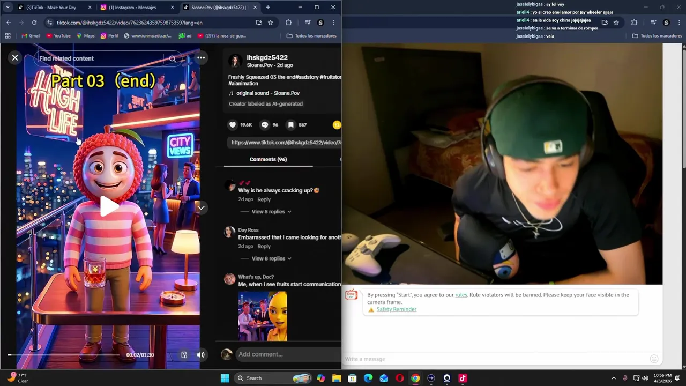Click 'Day Ross' commenter name
The height and width of the screenshot is (386, 686).
coord(248,230)
